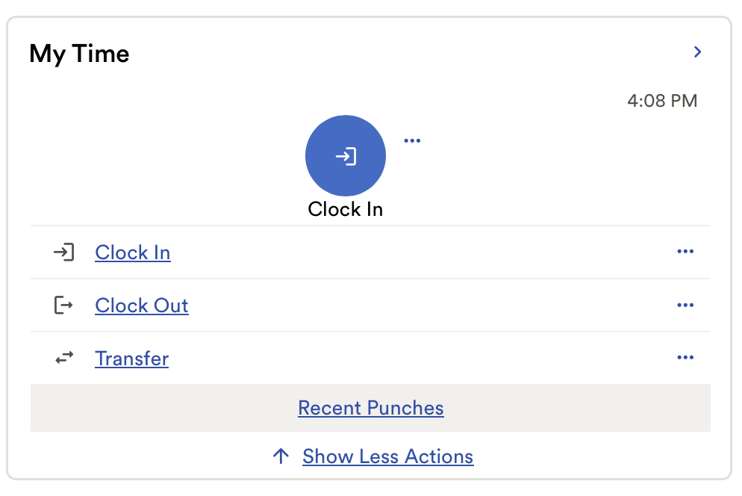The image size is (742, 496).
Task: Open the three-dot menu on the Clock In row
Action: tap(685, 252)
